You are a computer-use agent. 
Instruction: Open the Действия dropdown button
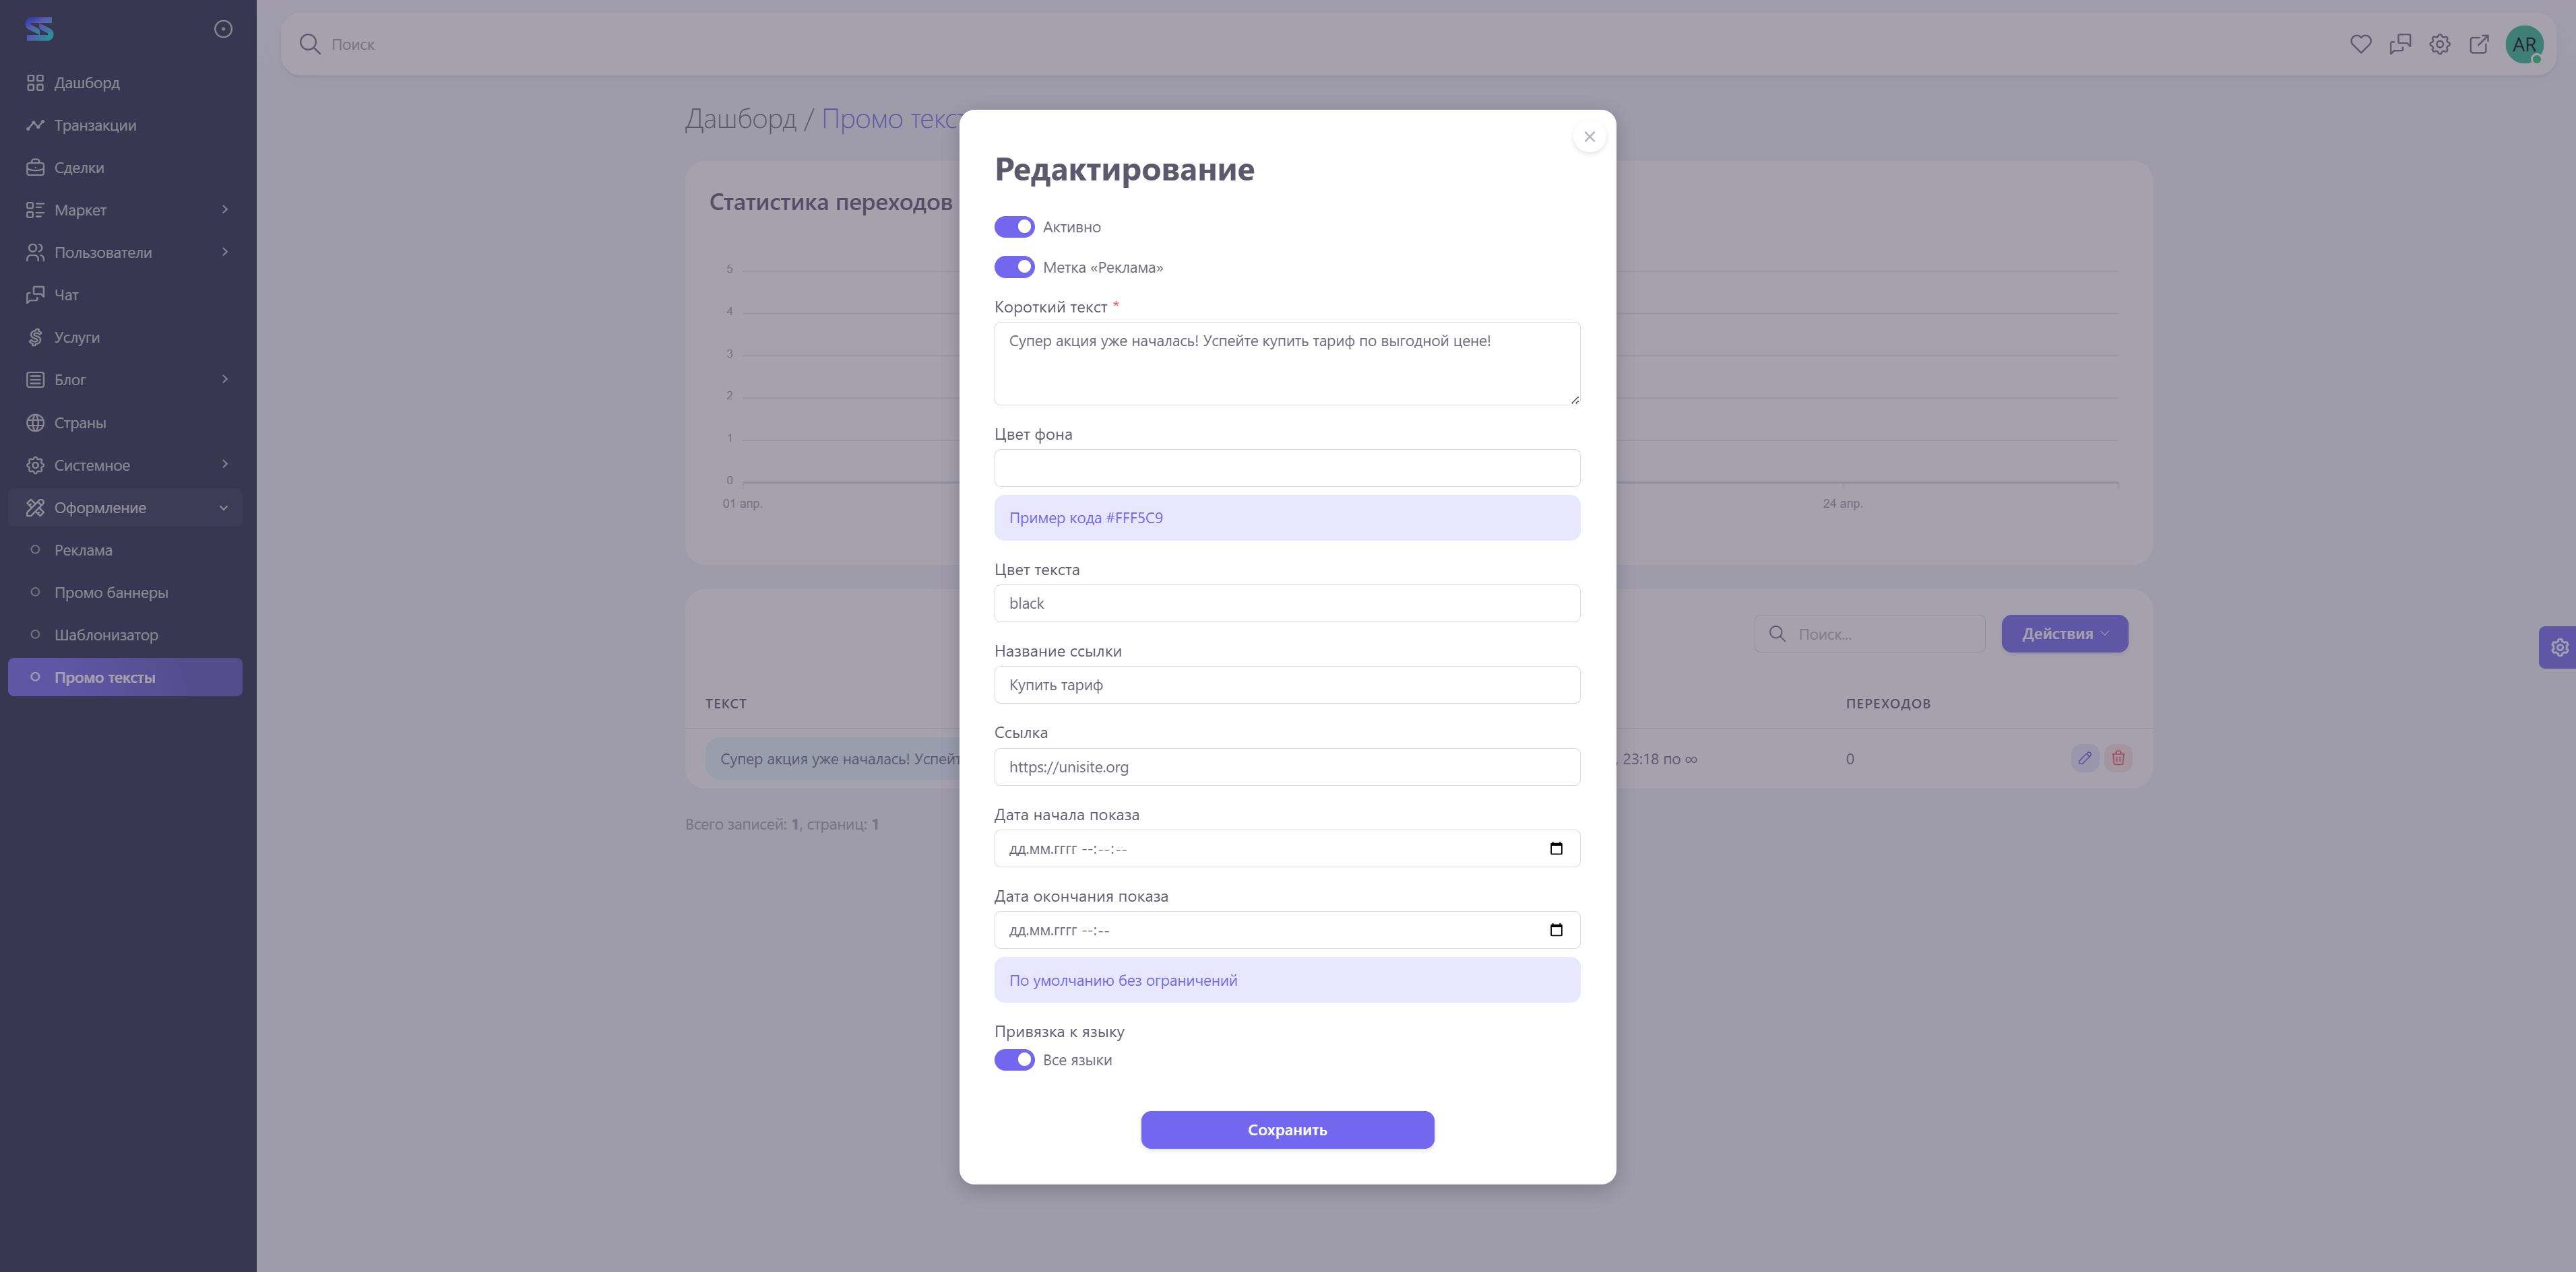[2064, 634]
